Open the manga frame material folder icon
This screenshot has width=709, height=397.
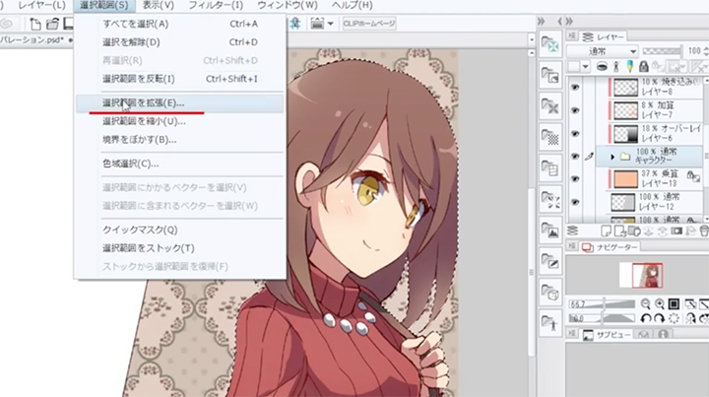550,168
